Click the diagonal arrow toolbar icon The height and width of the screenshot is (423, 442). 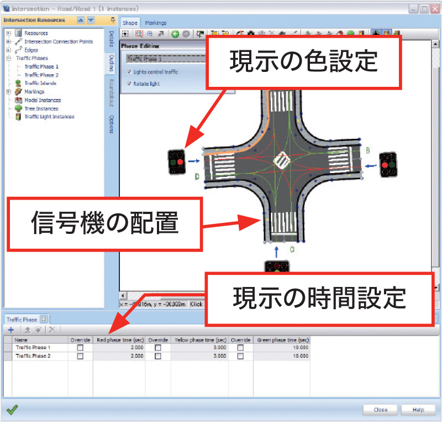pyautogui.click(x=161, y=34)
